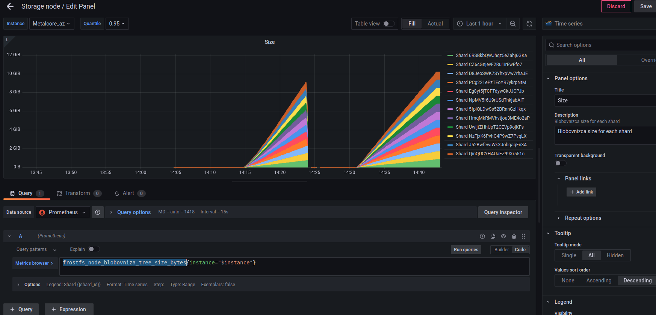The image size is (656, 315).
Task: Open the Query inspector
Action: coord(503,212)
